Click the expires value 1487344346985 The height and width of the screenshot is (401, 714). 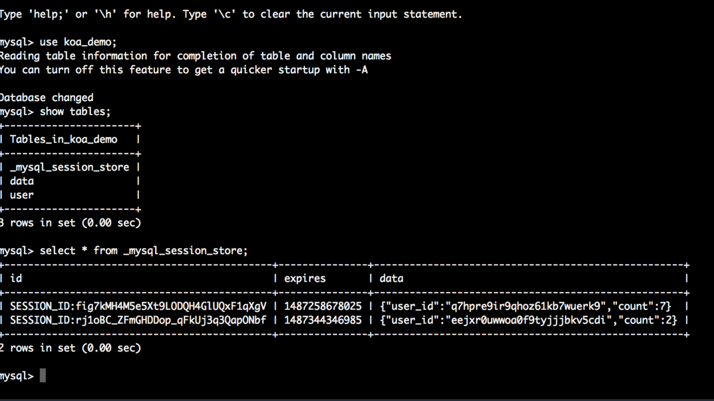[x=323, y=320]
